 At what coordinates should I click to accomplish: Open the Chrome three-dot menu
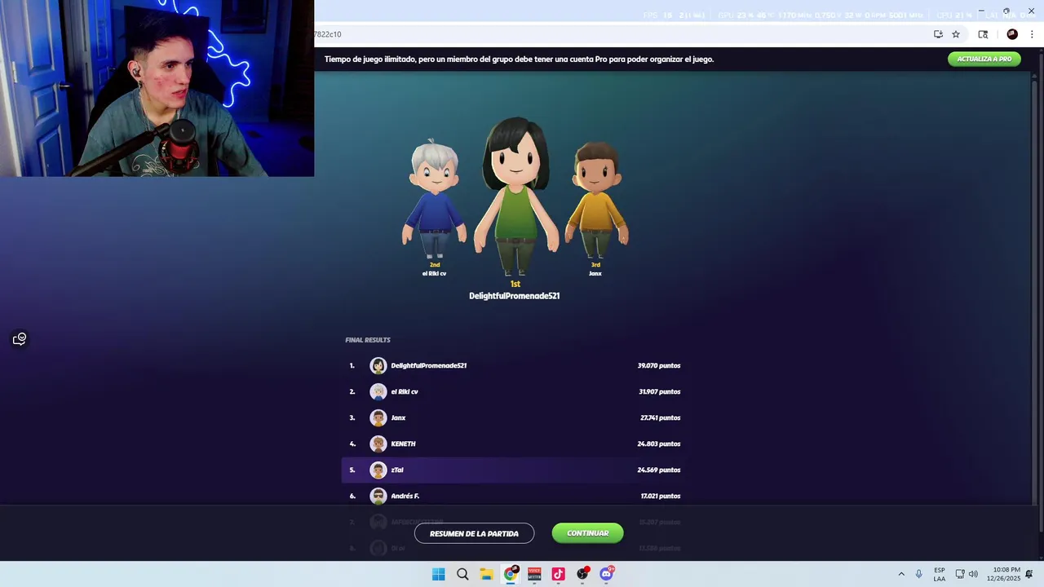click(1032, 34)
